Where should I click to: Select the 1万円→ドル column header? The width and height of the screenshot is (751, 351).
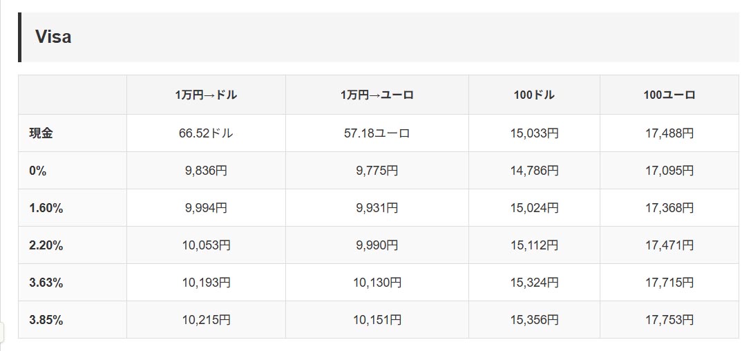click(206, 95)
